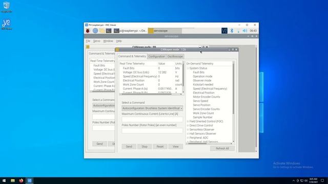
Task: Select Observer mode tree item
Action: coord(202,80)
